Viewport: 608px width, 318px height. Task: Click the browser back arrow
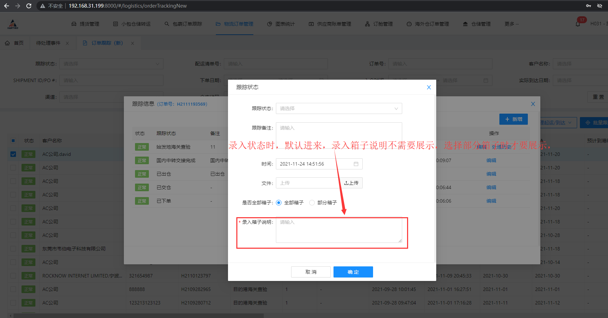pyautogui.click(x=7, y=6)
